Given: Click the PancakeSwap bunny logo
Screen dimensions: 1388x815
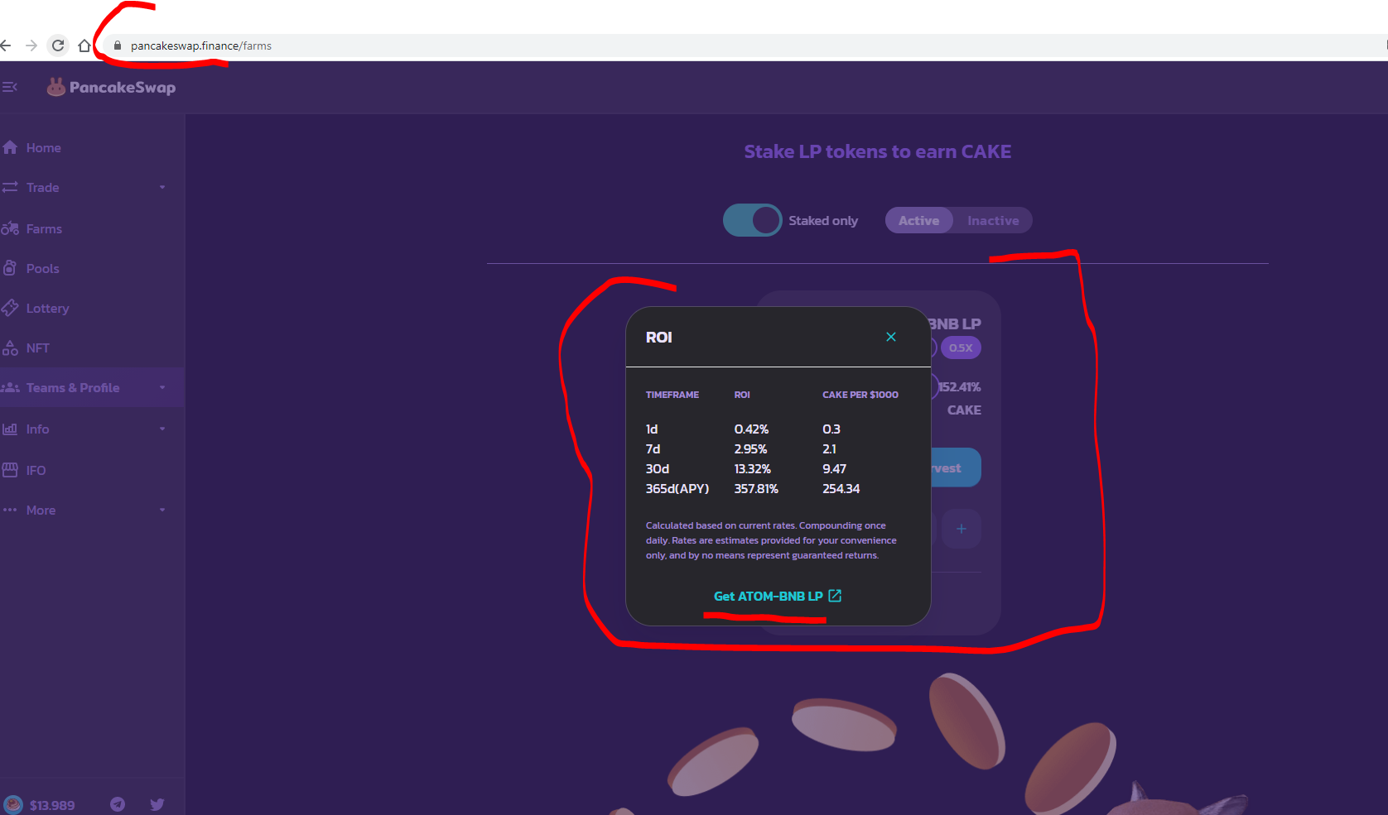Looking at the screenshot, I should pos(55,87).
